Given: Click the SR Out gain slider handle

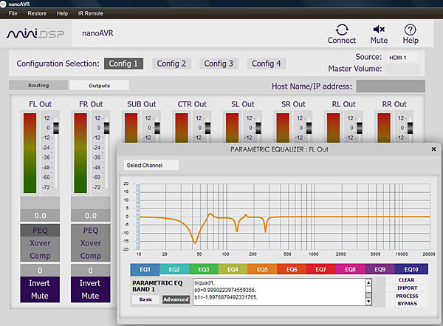Looking at the screenshot, I should tap(309, 128).
